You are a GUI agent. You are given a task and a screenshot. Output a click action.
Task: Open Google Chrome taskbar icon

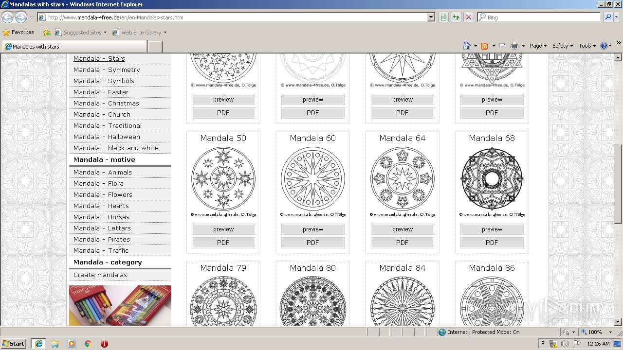point(88,344)
